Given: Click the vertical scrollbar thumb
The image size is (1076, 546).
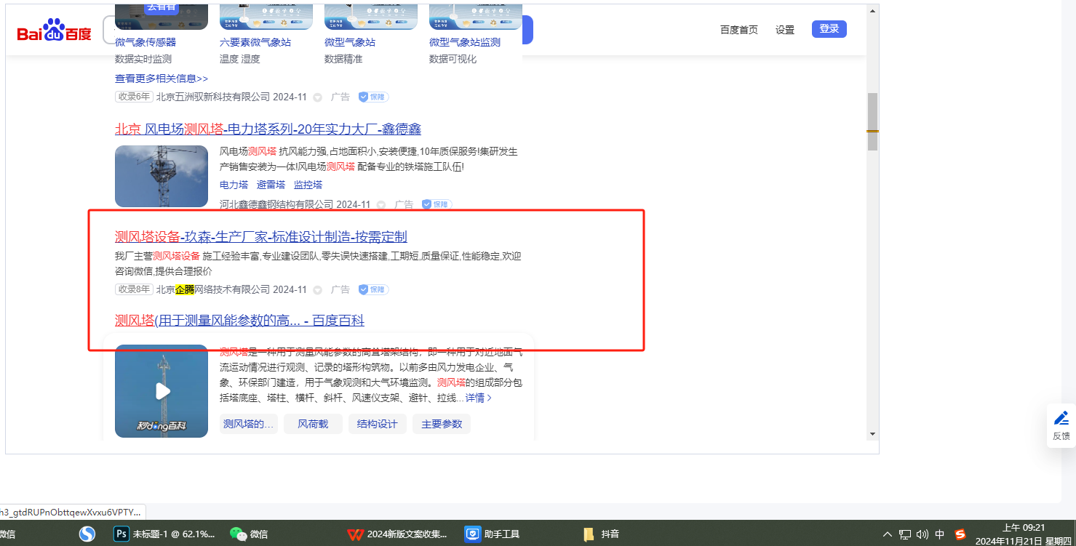Looking at the screenshot, I should [x=872, y=121].
